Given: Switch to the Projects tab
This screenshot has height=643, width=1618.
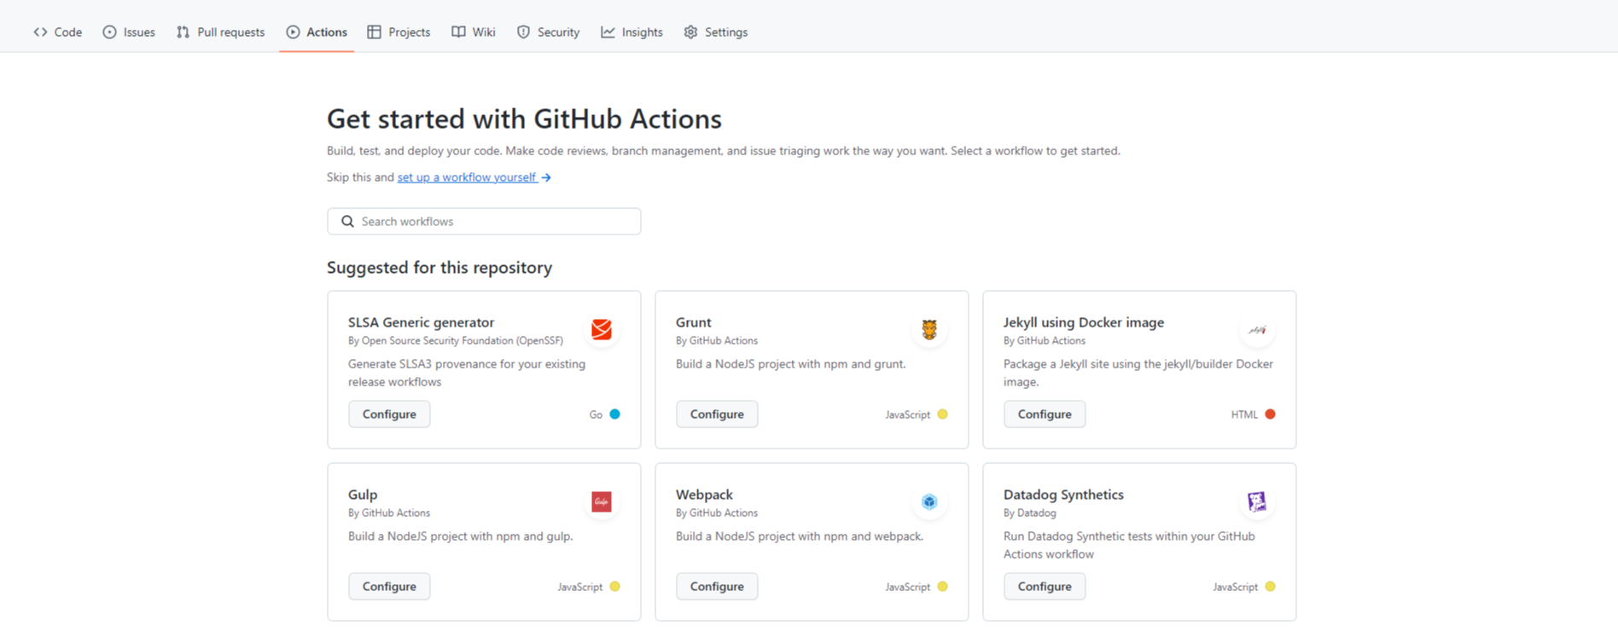Looking at the screenshot, I should pyautogui.click(x=399, y=32).
